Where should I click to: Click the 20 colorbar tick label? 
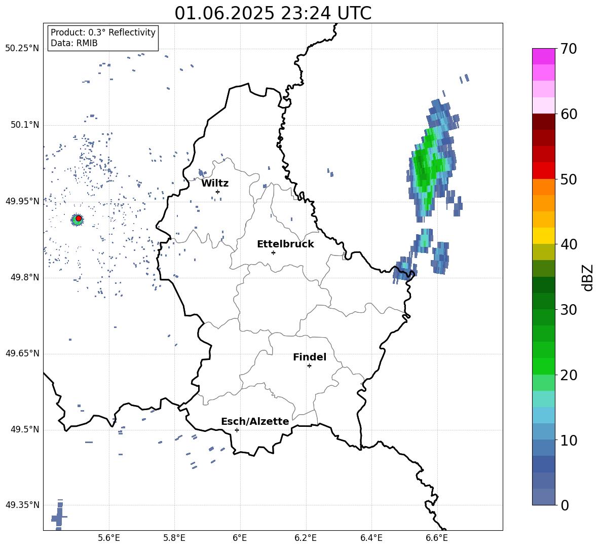[x=569, y=375]
